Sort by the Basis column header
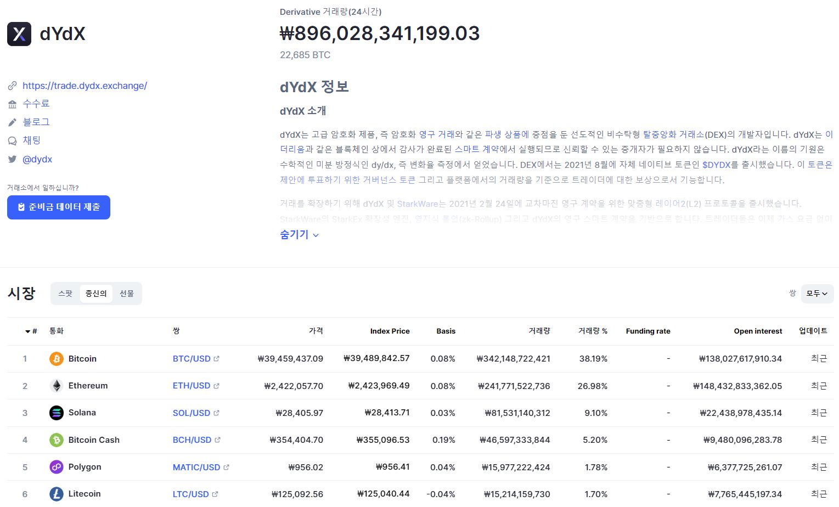 (446, 331)
